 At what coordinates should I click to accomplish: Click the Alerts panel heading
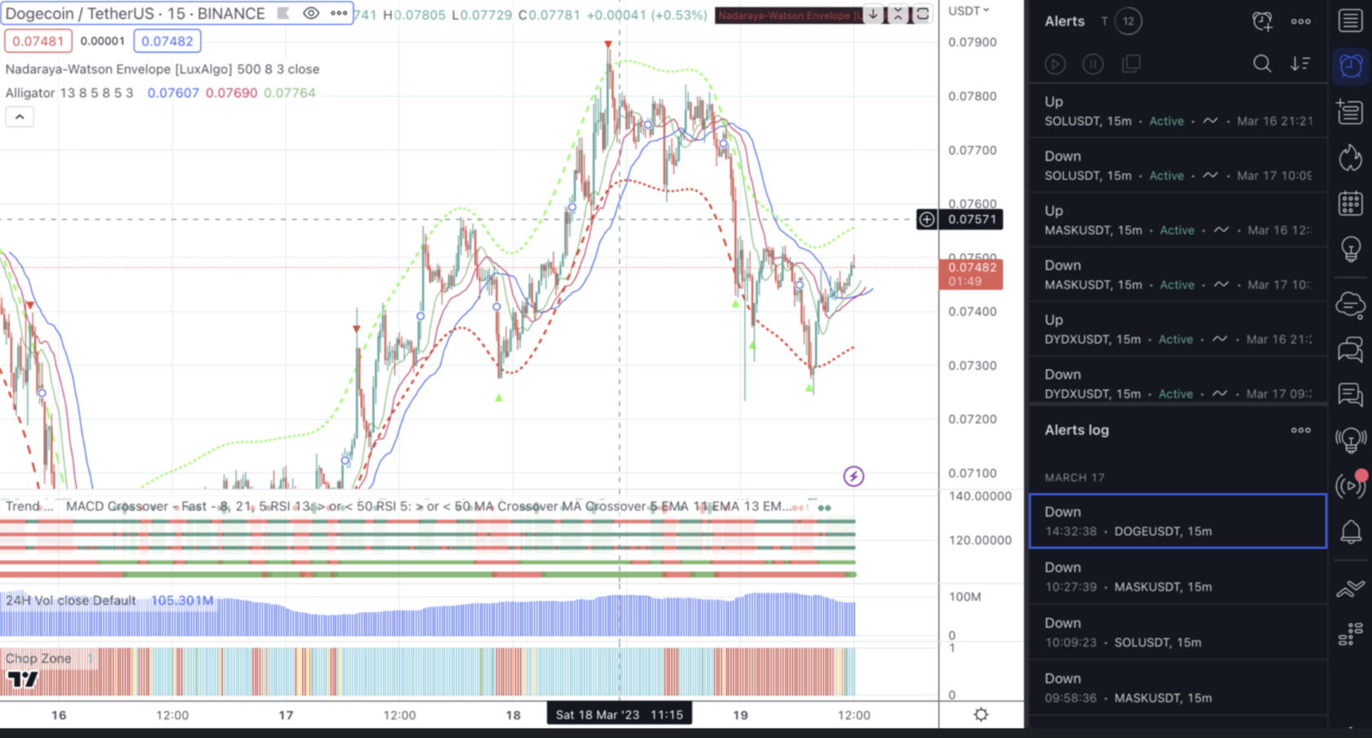pyautogui.click(x=1065, y=21)
